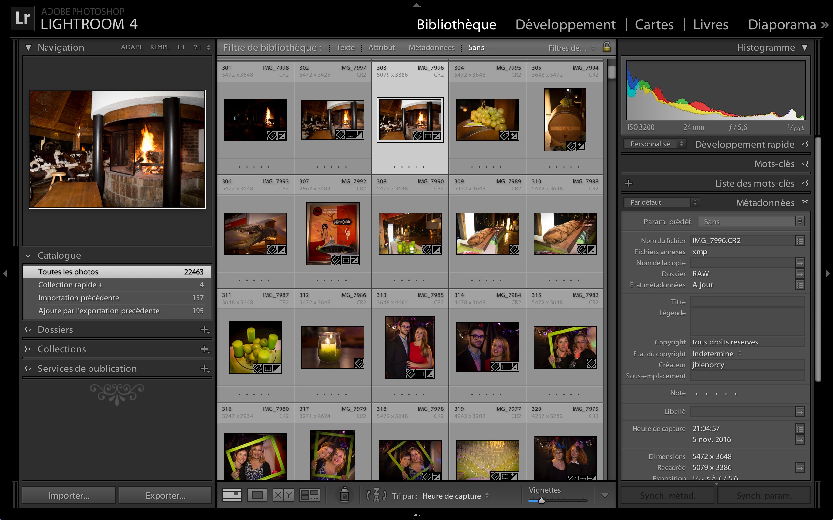The image size is (833, 520).
Task: Switch to Grid view icon in toolbar
Action: 232,495
